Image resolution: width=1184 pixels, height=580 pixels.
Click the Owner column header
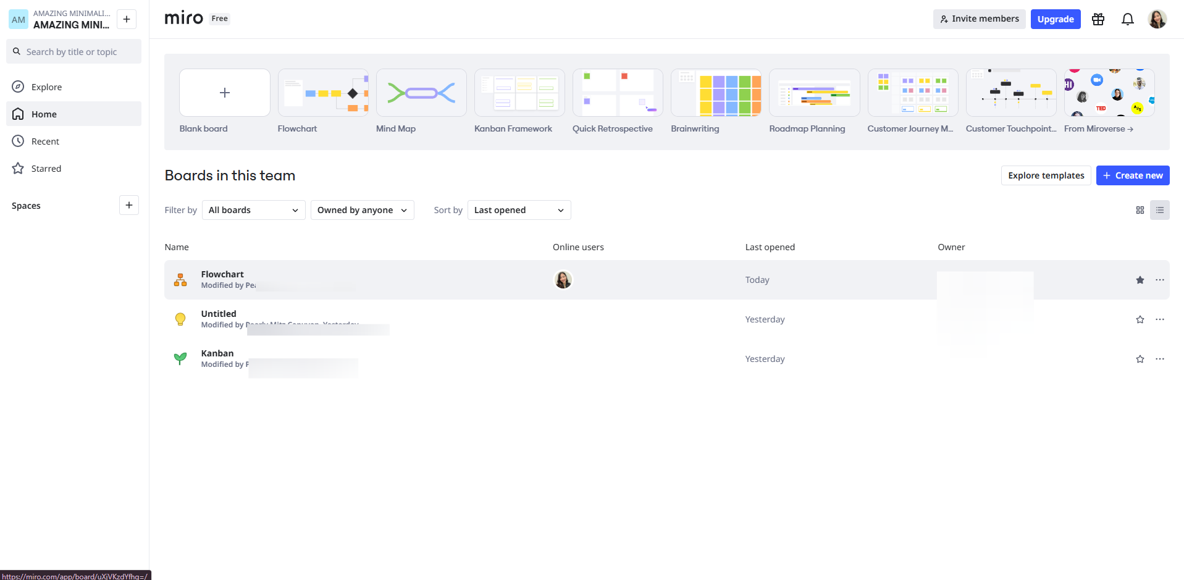pyautogui.click(x=951, y=247)
